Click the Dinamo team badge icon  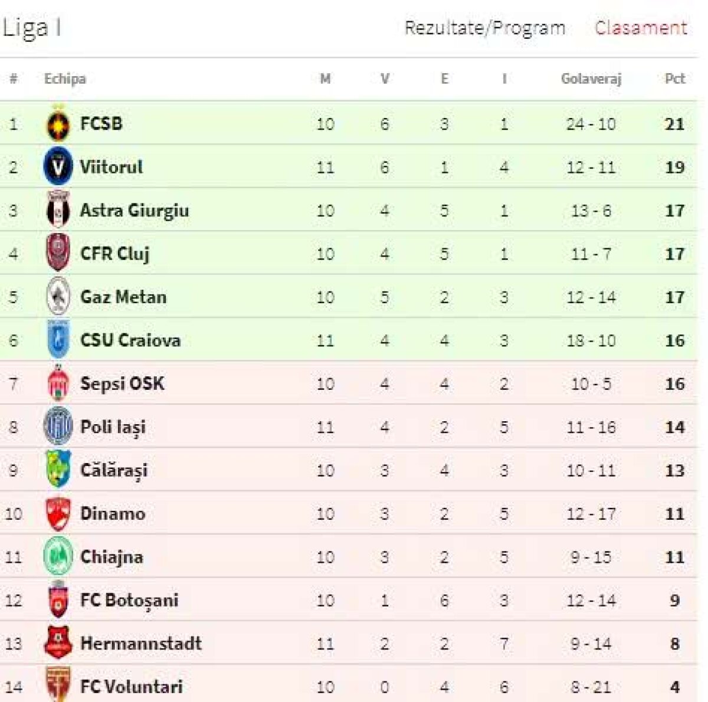58,513
